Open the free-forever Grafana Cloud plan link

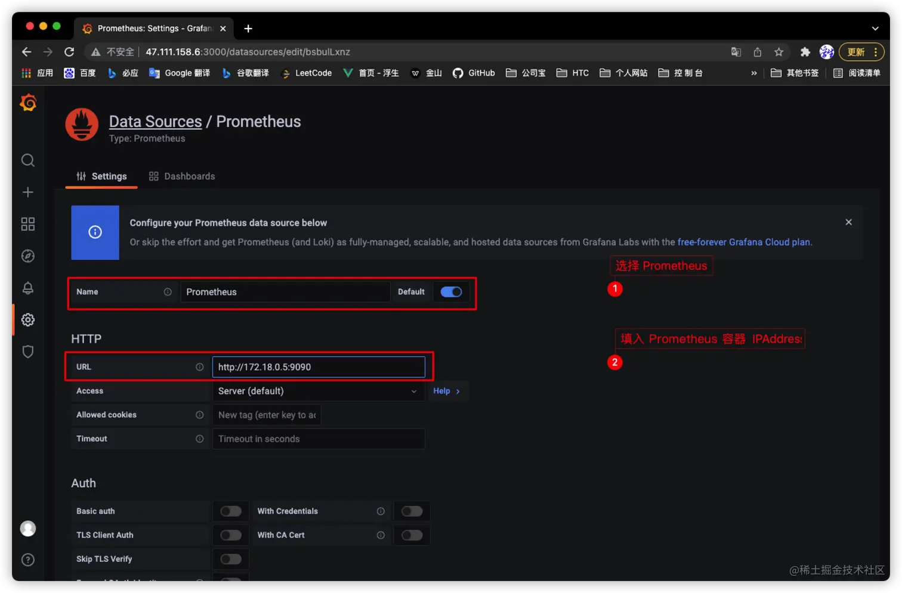coord(744,242)
